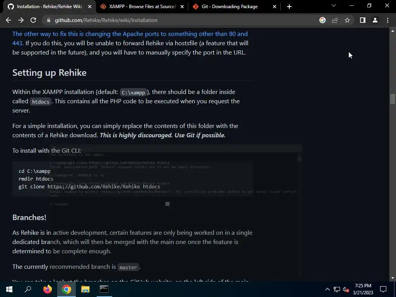Click the 'Branches!' heading
Image resolution: width=396 pixels, height=297 pixels.
tap(29, 217)
